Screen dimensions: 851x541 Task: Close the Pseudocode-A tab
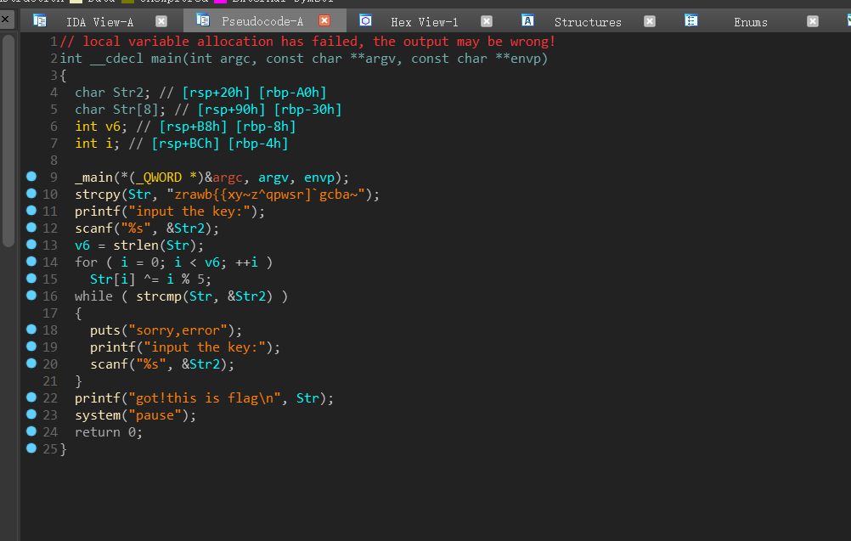pos(324,20)
